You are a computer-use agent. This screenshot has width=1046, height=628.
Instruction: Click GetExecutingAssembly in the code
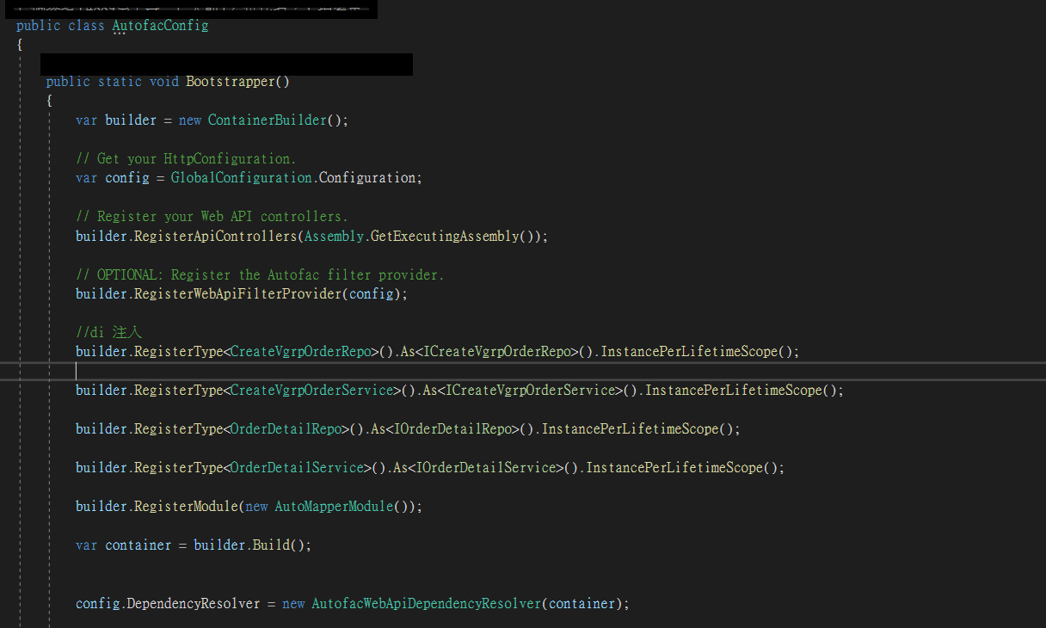[x=445, y=237]
